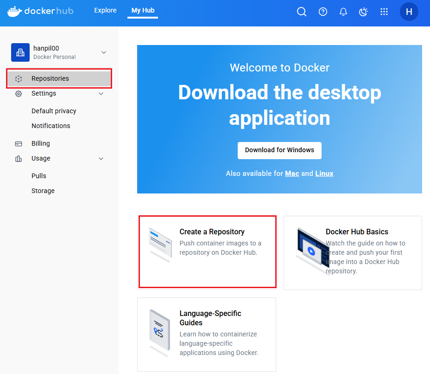
Task: Collapse the Usage section chevron
Action: click(101, 159)
